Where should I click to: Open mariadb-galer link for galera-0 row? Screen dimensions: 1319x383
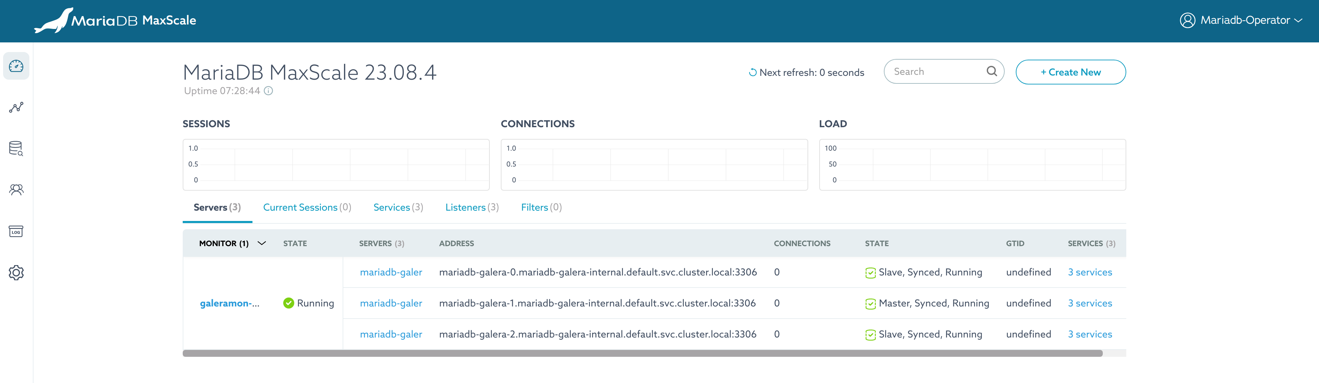coord(391,272)
